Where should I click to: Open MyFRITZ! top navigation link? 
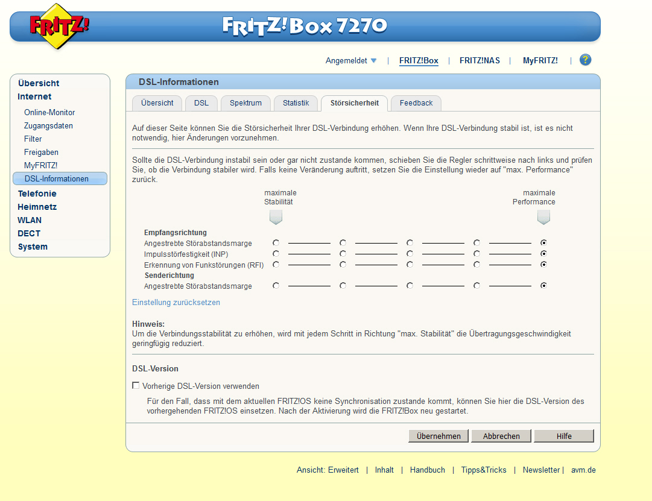pyautogui.click(x=540, y=61)
